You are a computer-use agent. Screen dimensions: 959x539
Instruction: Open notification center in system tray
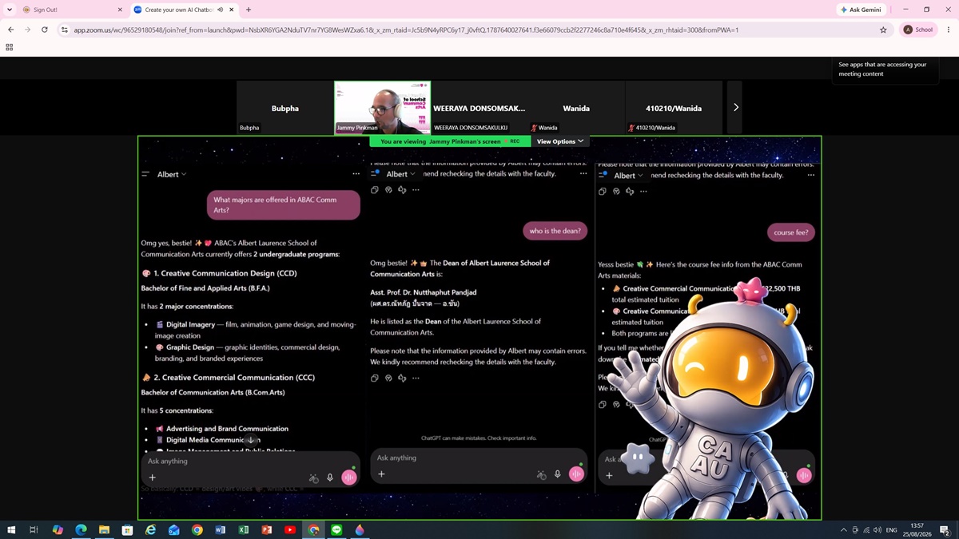coord(944,529)
